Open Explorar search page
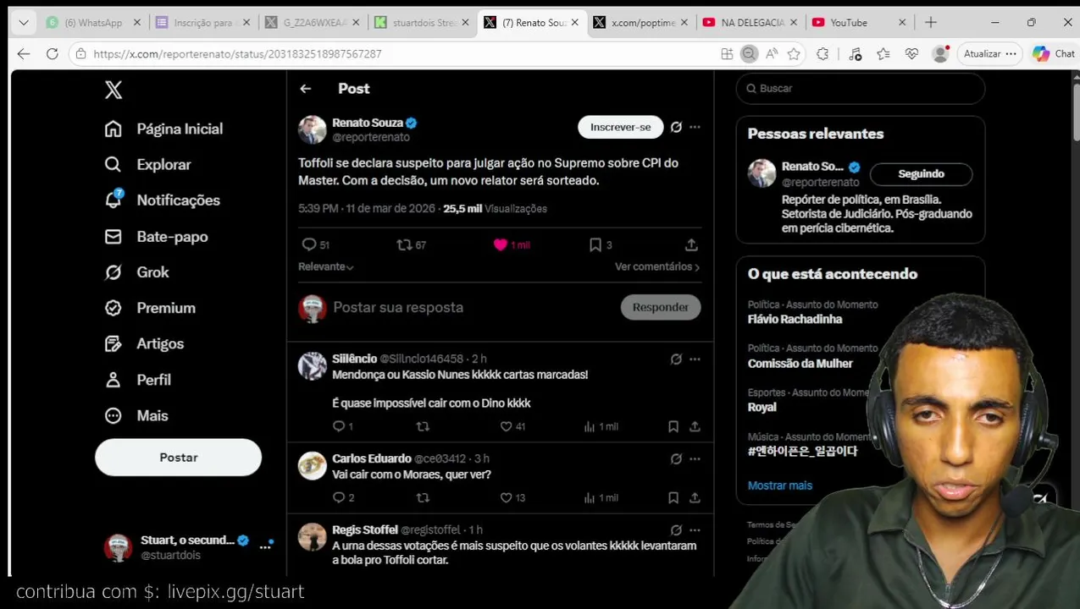The image size is (1080, 609). click(147, 164)
